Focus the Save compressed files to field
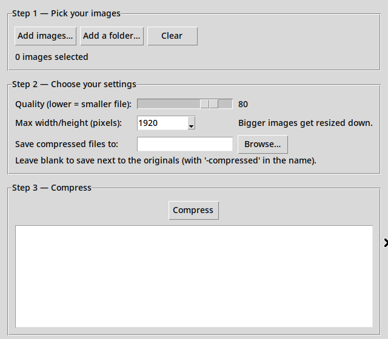388x339 pixels. 185,144
